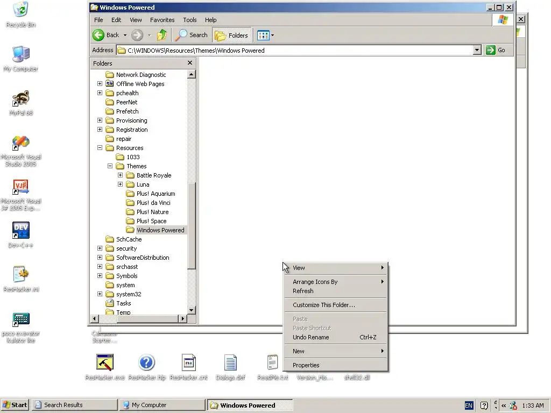Choose Refresh from context menu
The width and height of the screenshot is (551, 413).
pos(335,291)
